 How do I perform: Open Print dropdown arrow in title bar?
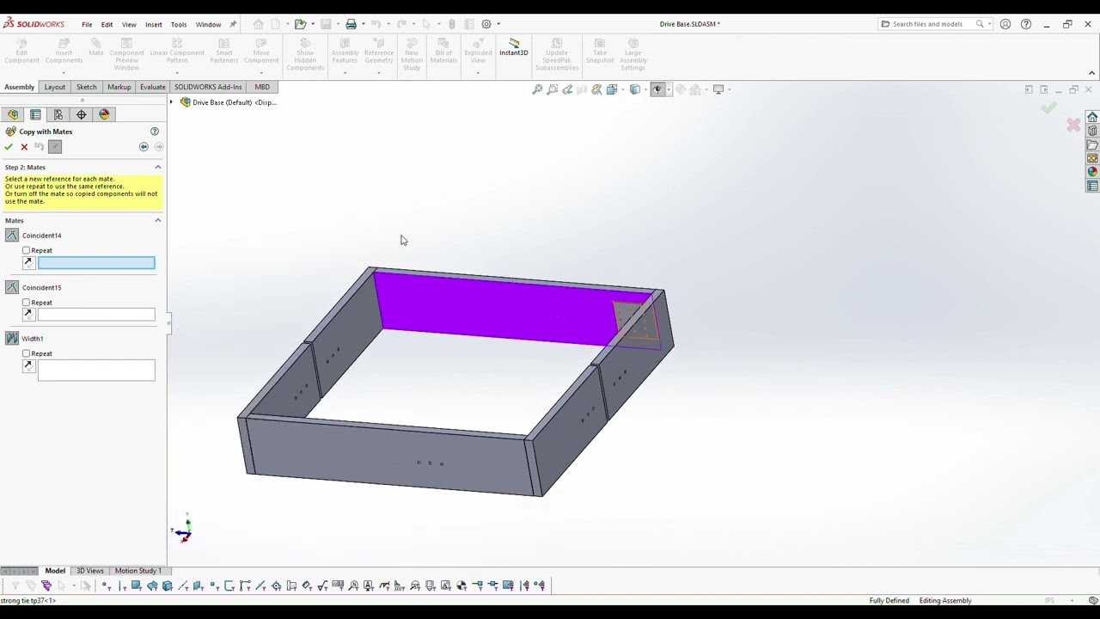[x=363, y=24]
